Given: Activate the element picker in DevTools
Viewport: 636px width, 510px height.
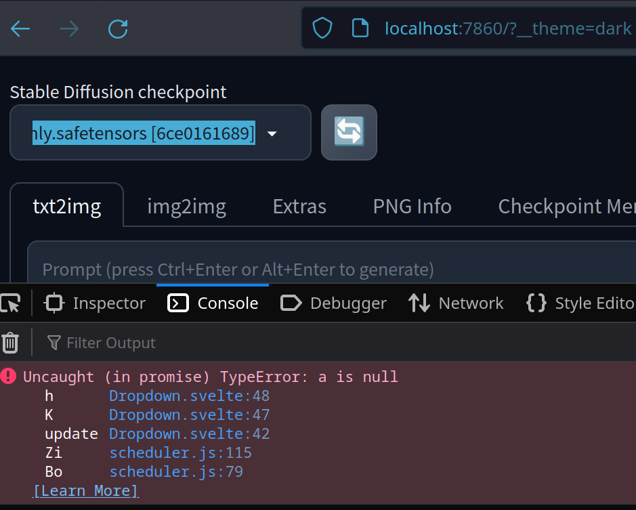Looking at the screenshot, I should point(10,303).
